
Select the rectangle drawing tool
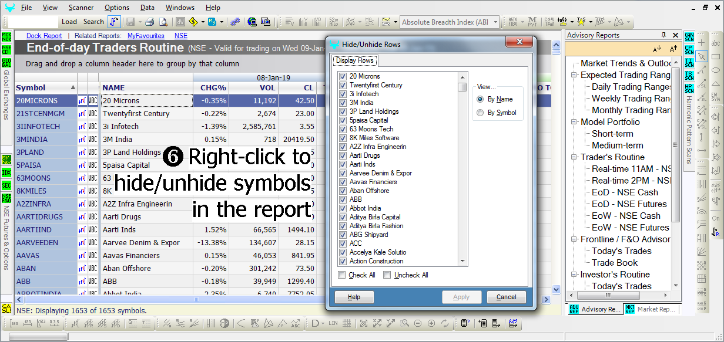coord(716,56)
